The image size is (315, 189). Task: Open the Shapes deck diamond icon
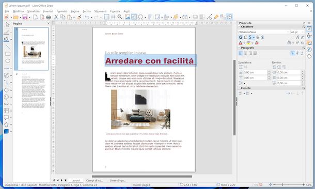[x=309, y=56]
